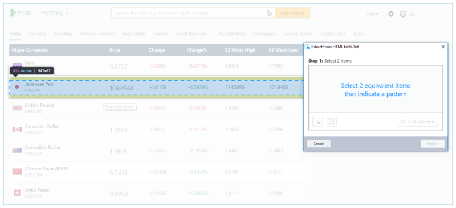
Task: Click the Sign in link
Action: point(372,14)
